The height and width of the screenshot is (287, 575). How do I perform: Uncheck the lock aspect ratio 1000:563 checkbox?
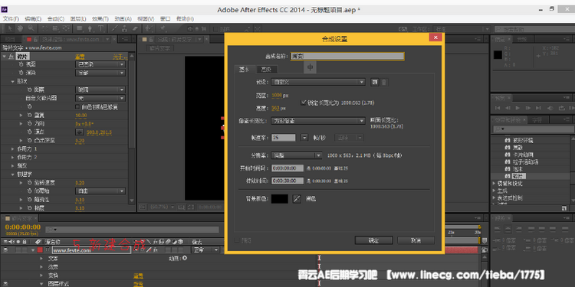303,103
